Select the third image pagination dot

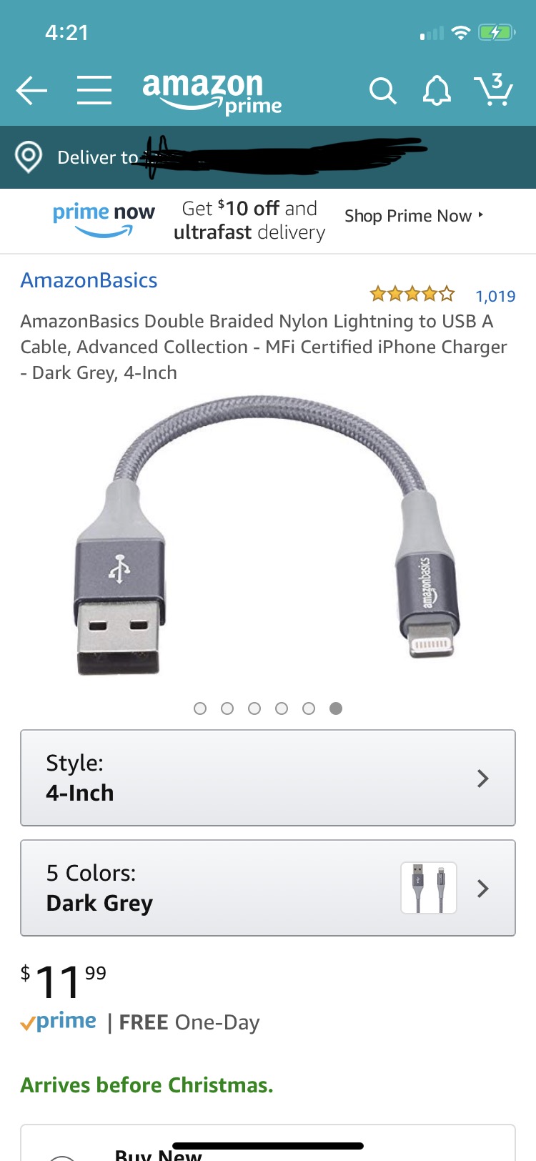[254, 708]
